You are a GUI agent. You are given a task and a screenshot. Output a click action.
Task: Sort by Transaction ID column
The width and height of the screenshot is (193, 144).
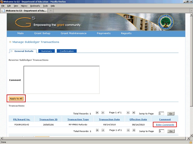[x=48, y=119]
